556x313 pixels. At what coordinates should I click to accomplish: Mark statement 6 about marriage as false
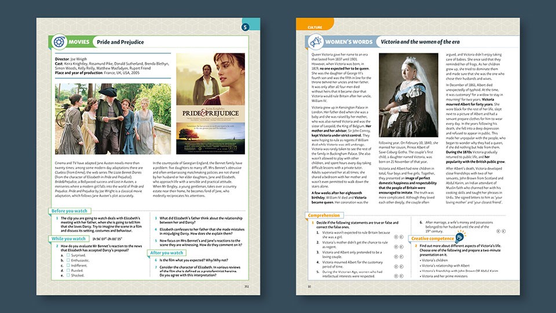503,231
